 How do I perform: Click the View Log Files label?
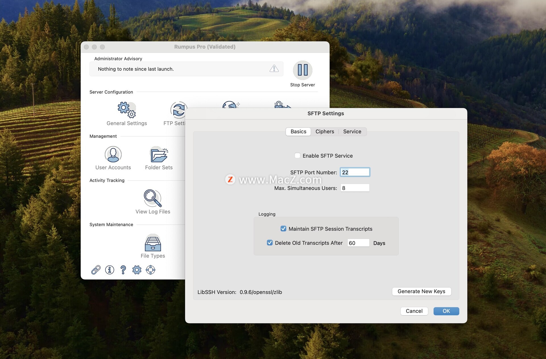tap(153, 212)
